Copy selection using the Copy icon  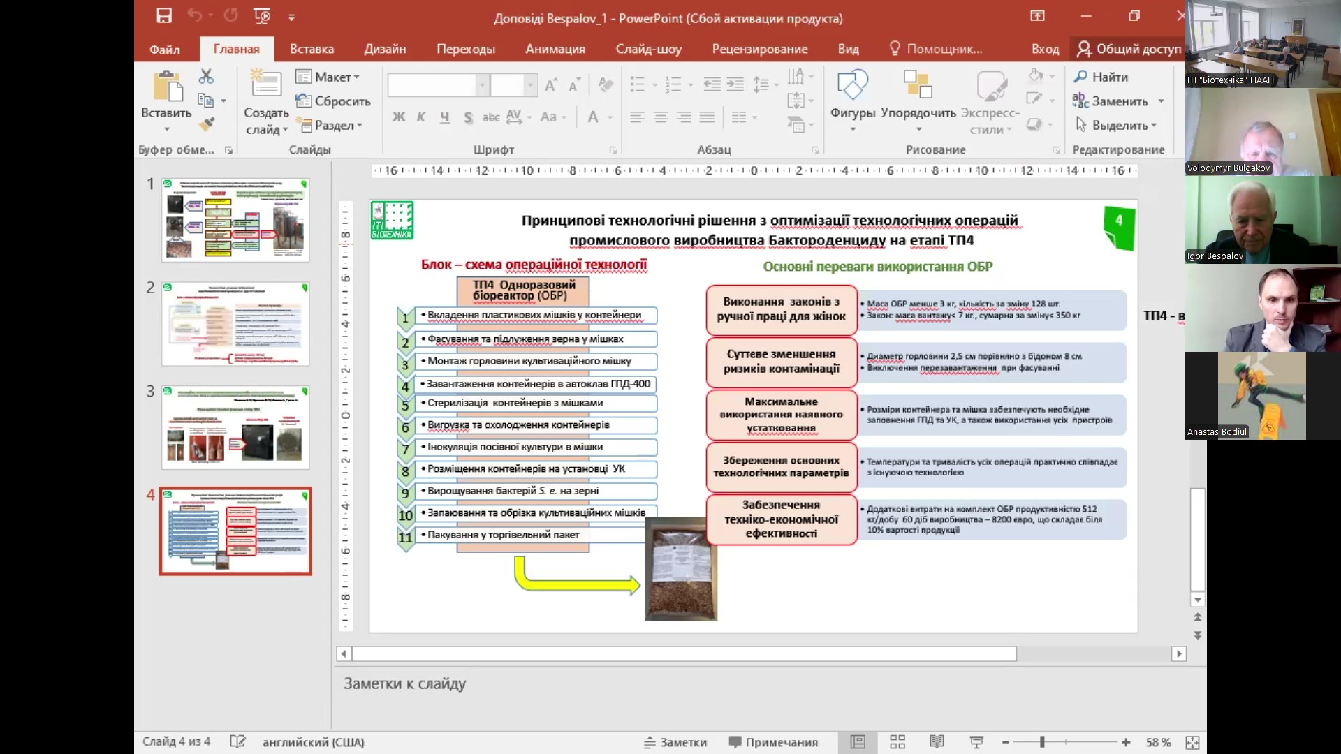205,101
